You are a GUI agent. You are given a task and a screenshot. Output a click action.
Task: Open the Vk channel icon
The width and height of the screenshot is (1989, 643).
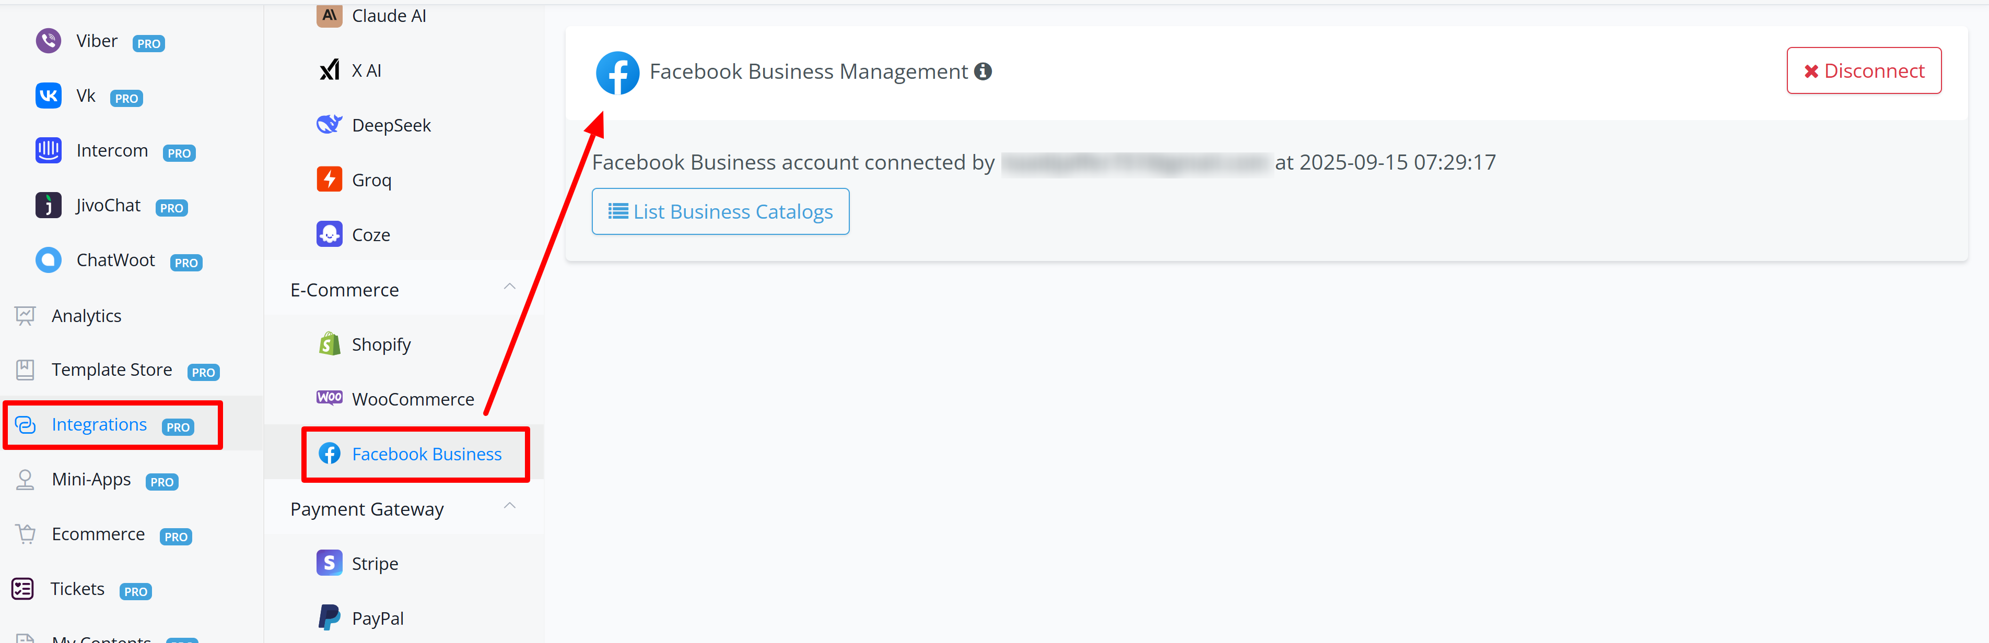click(x=48, y=96)
